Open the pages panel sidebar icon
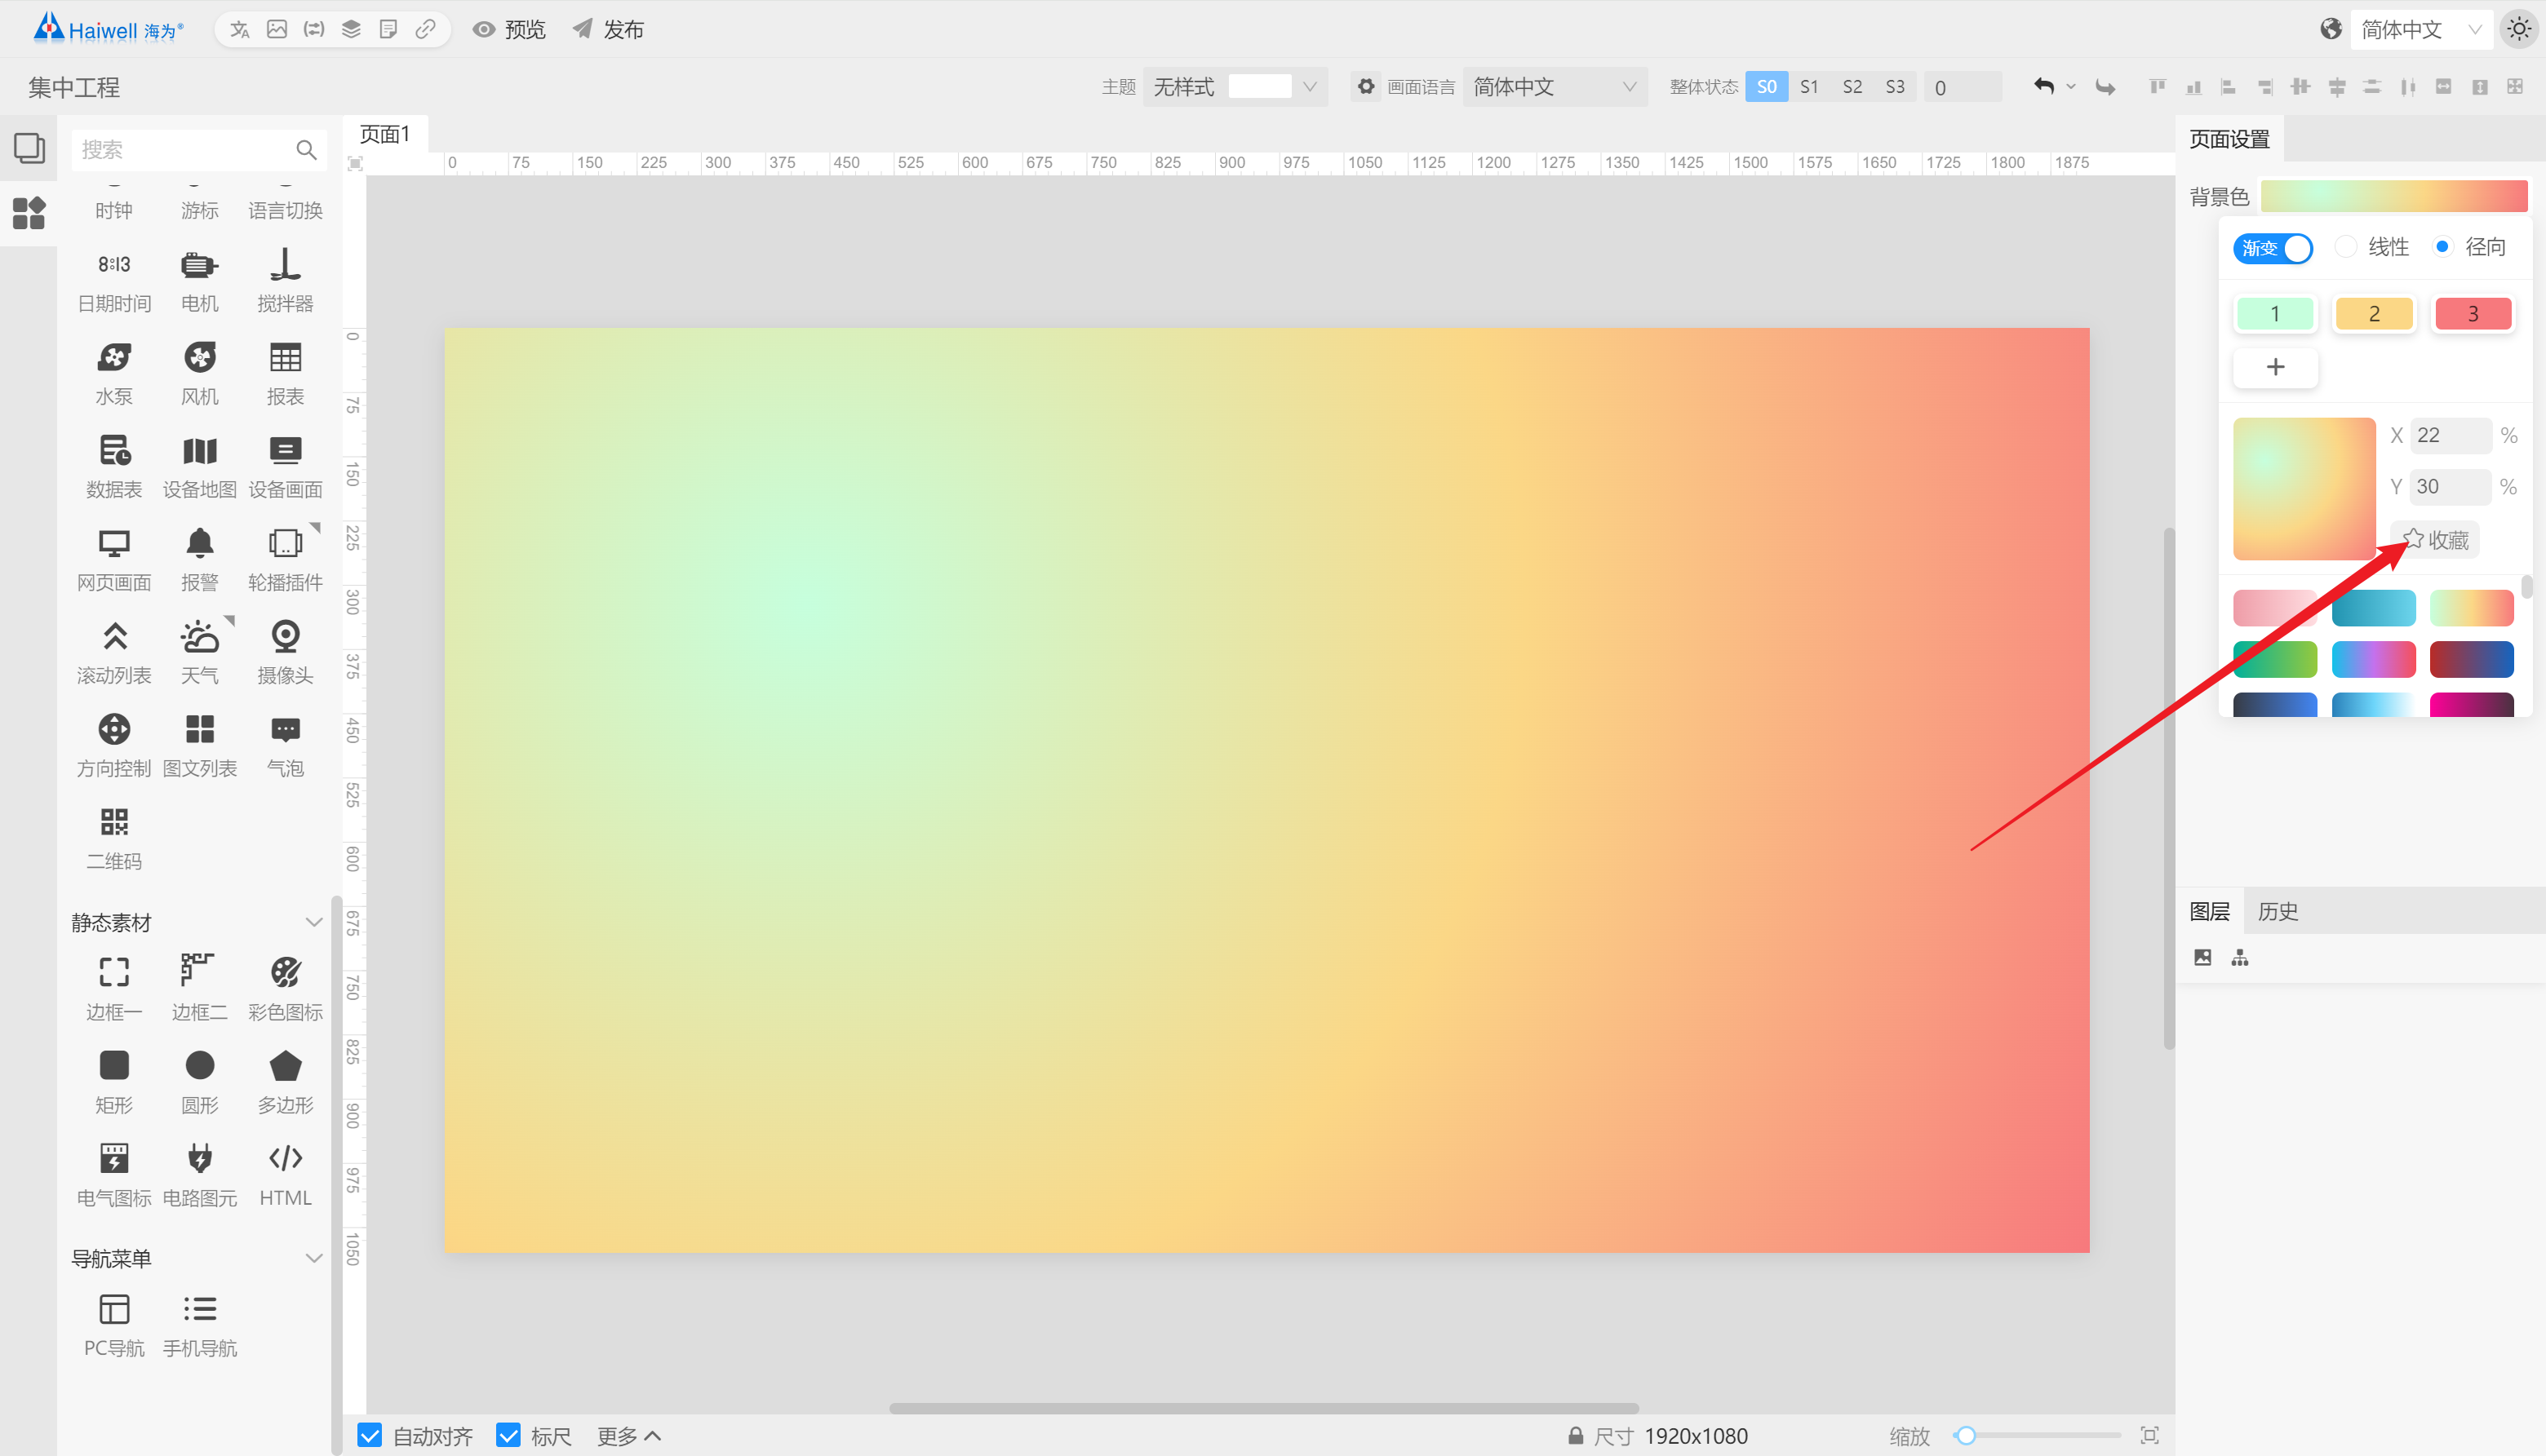Image resolution: width=2546 pixels, height=1456 pixels. pos(29,148)
